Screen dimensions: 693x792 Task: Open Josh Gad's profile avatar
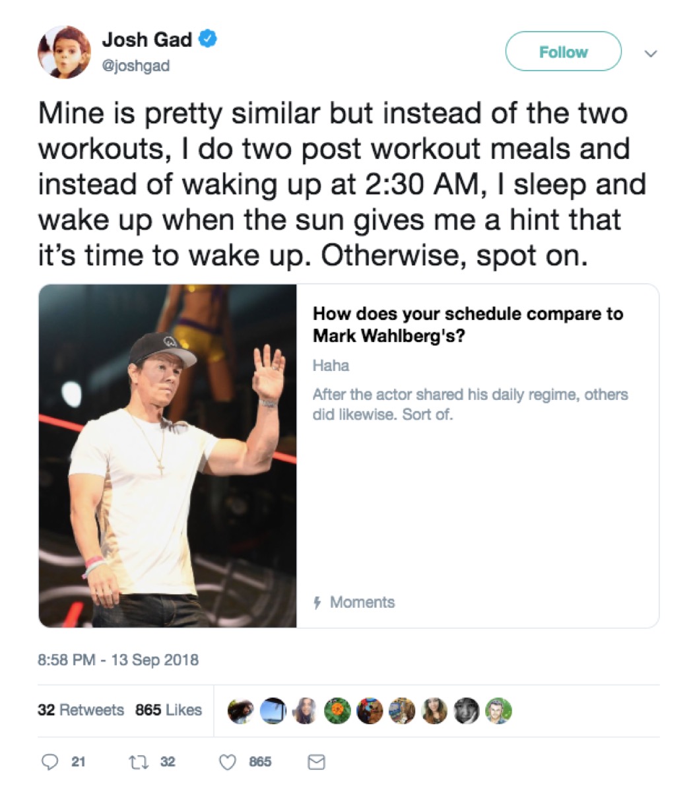click(64, 52)
